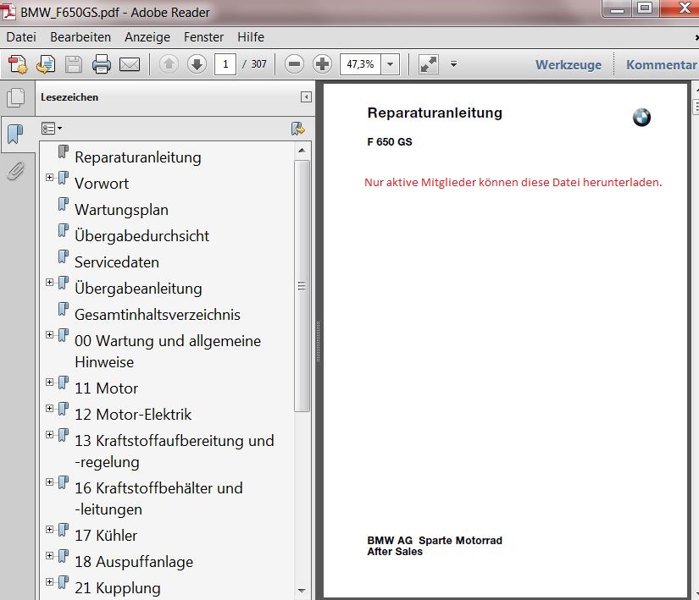Click the page number input field

pos(225,64)
